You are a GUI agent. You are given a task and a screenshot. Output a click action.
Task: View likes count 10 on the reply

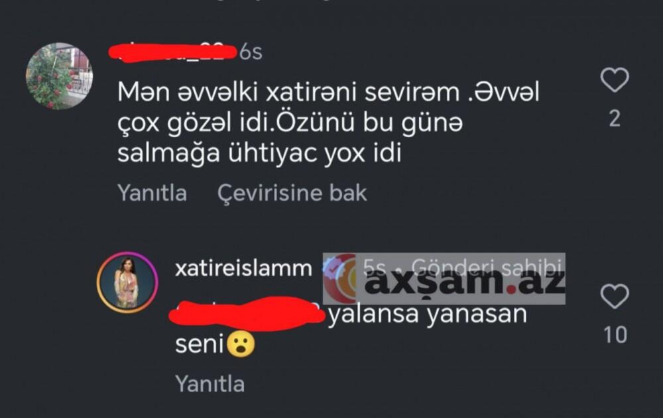(615, 335)
